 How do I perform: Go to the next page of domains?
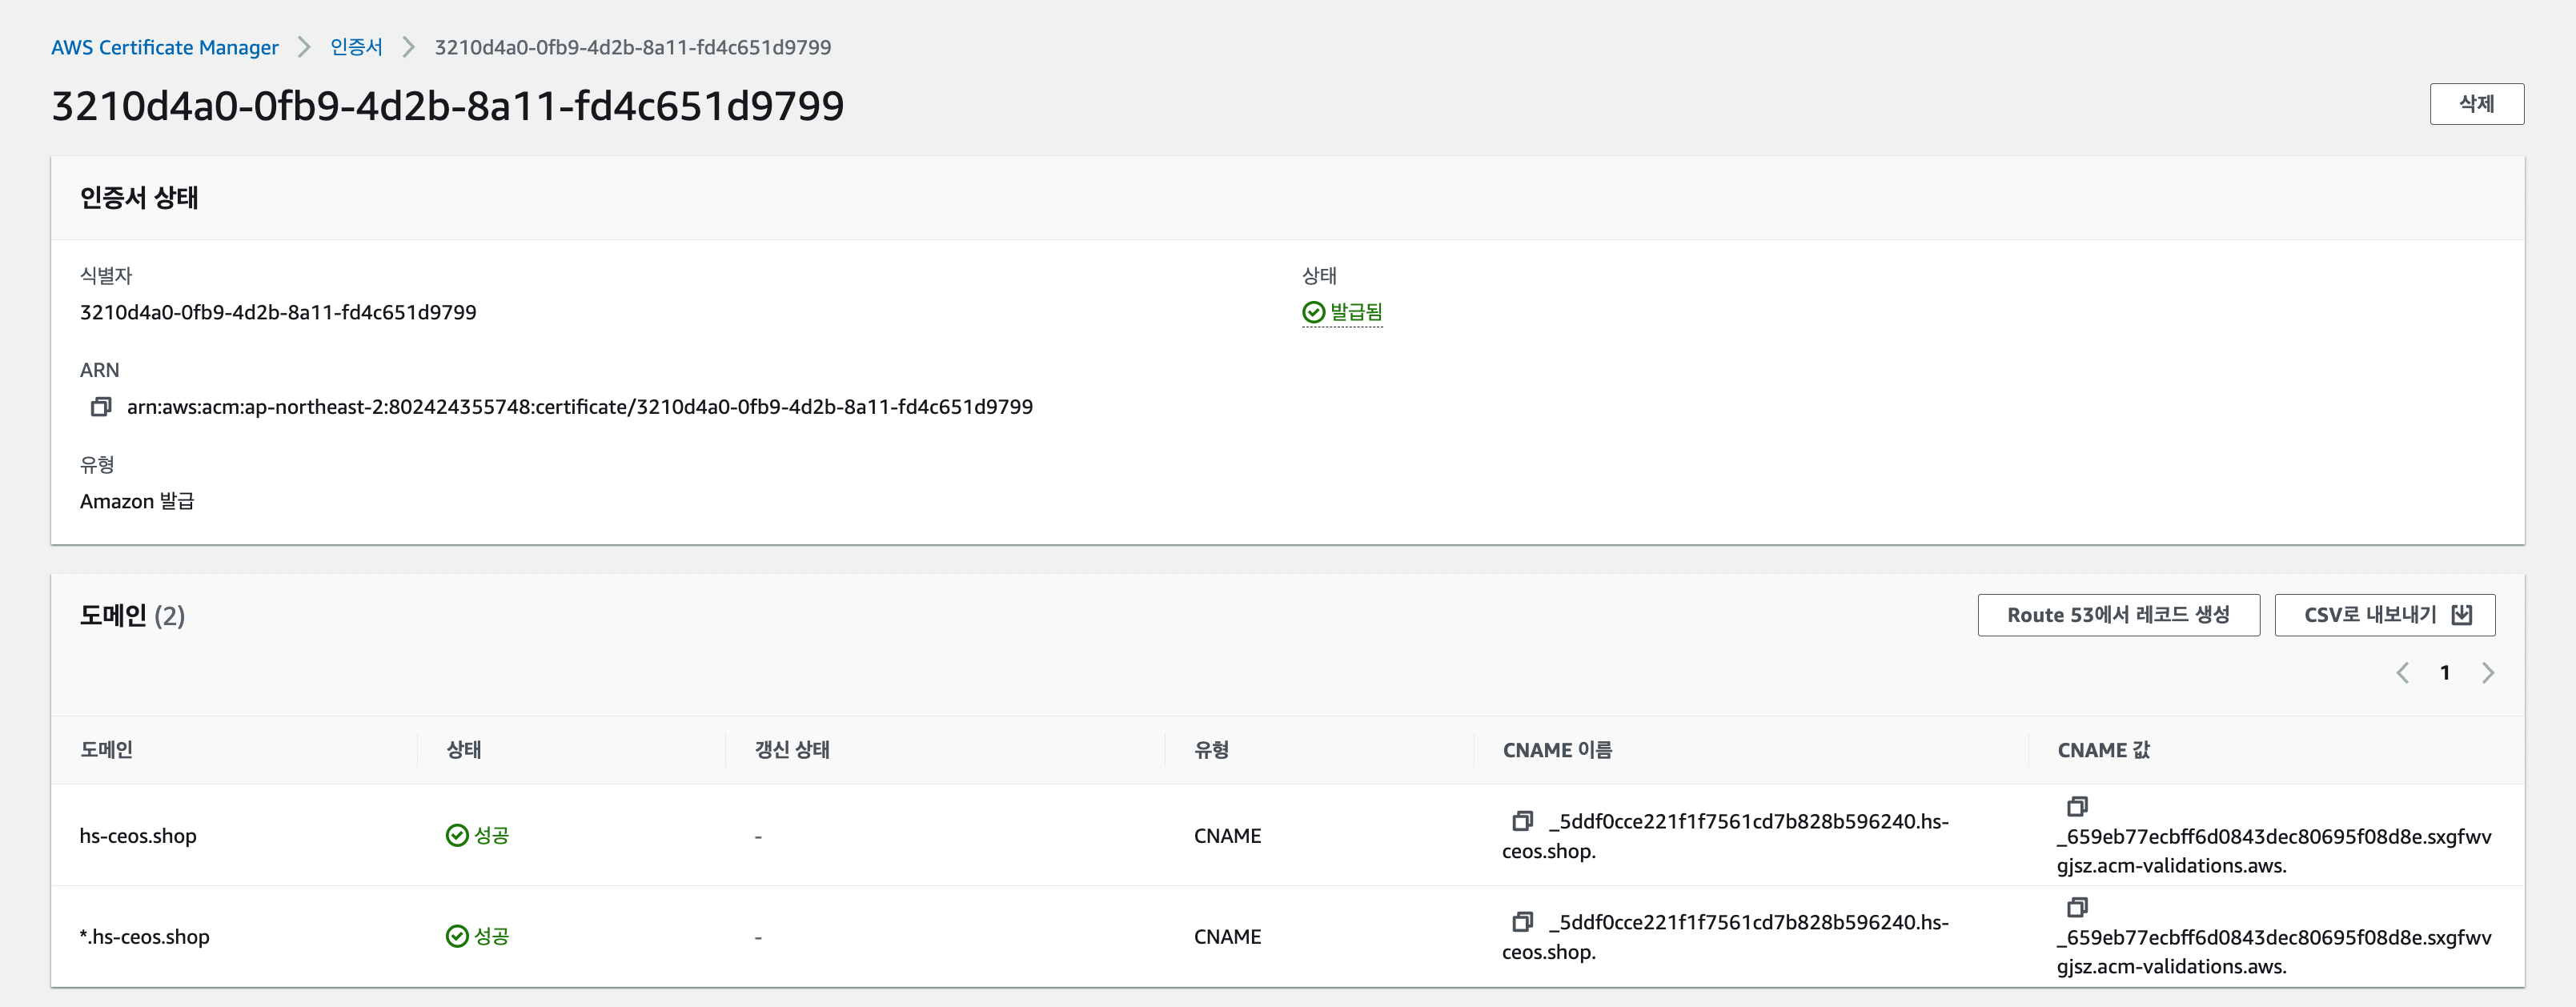(2488, 673)
